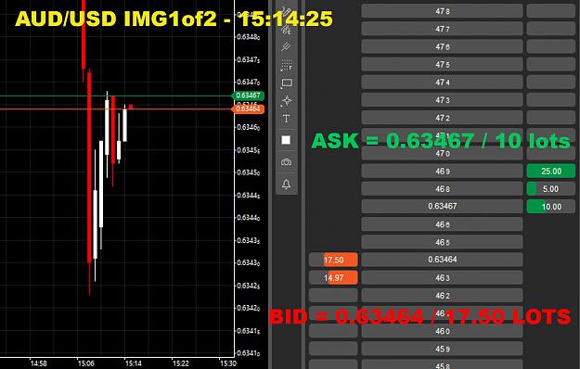
Task: Click the 15:22 time axis label
Action: (x=181, y=363)
